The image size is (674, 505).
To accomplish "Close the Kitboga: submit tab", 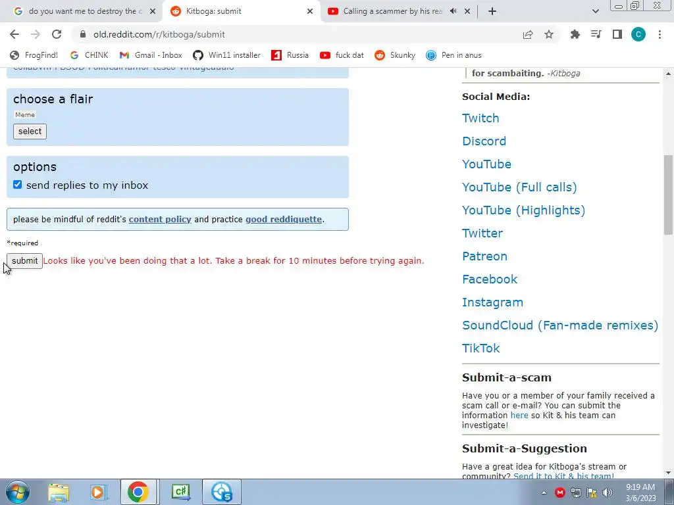I will click(x=310, y=11).
